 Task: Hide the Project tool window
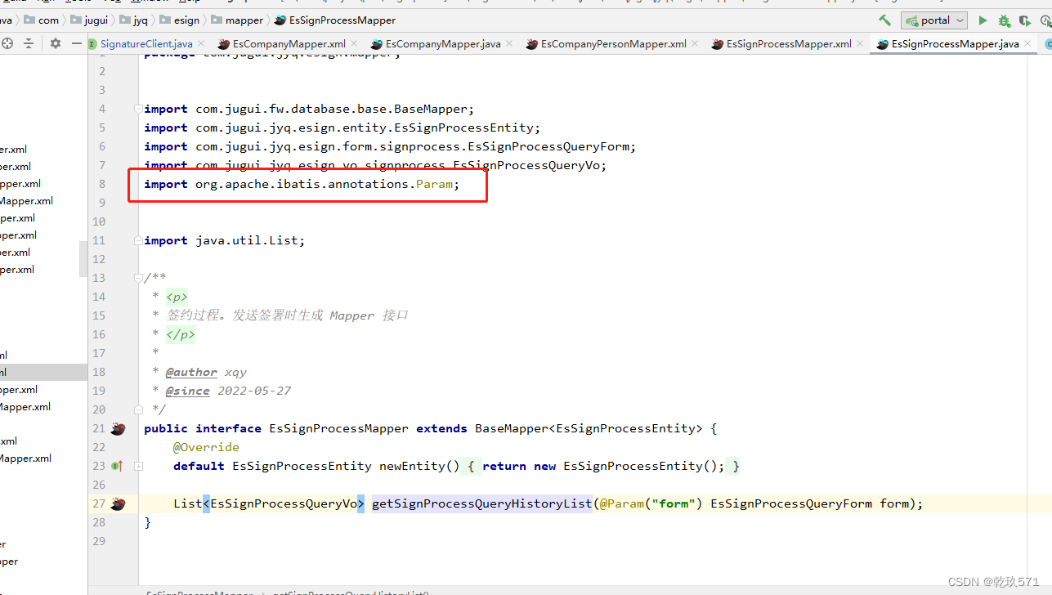[77, 43]
